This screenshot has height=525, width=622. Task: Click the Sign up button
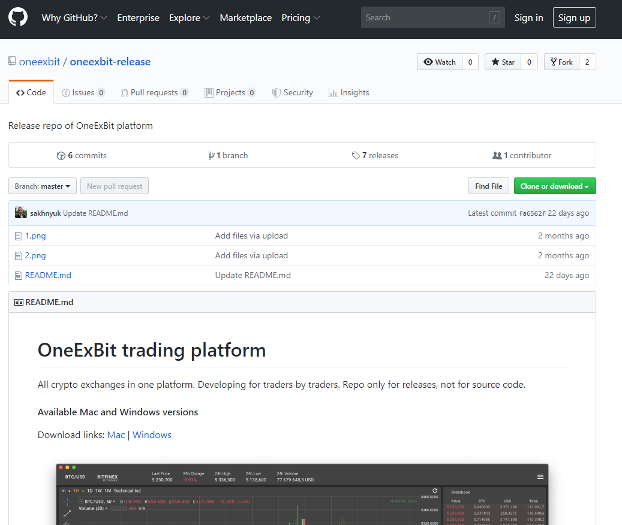pyautogui.click(x=575, y=18)
